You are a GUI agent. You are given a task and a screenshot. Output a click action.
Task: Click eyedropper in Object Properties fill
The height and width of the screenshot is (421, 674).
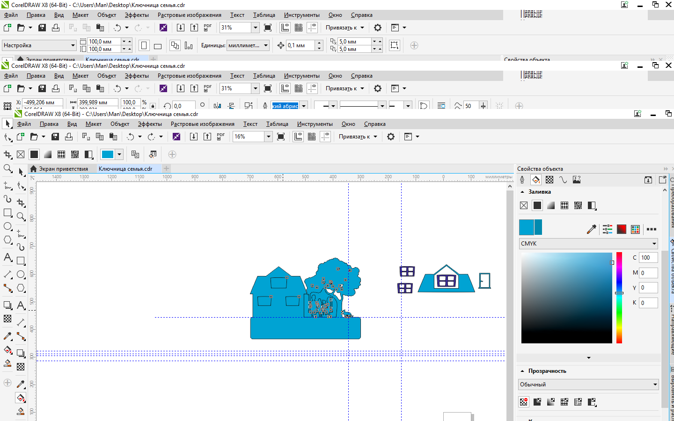tap(592, 229)
